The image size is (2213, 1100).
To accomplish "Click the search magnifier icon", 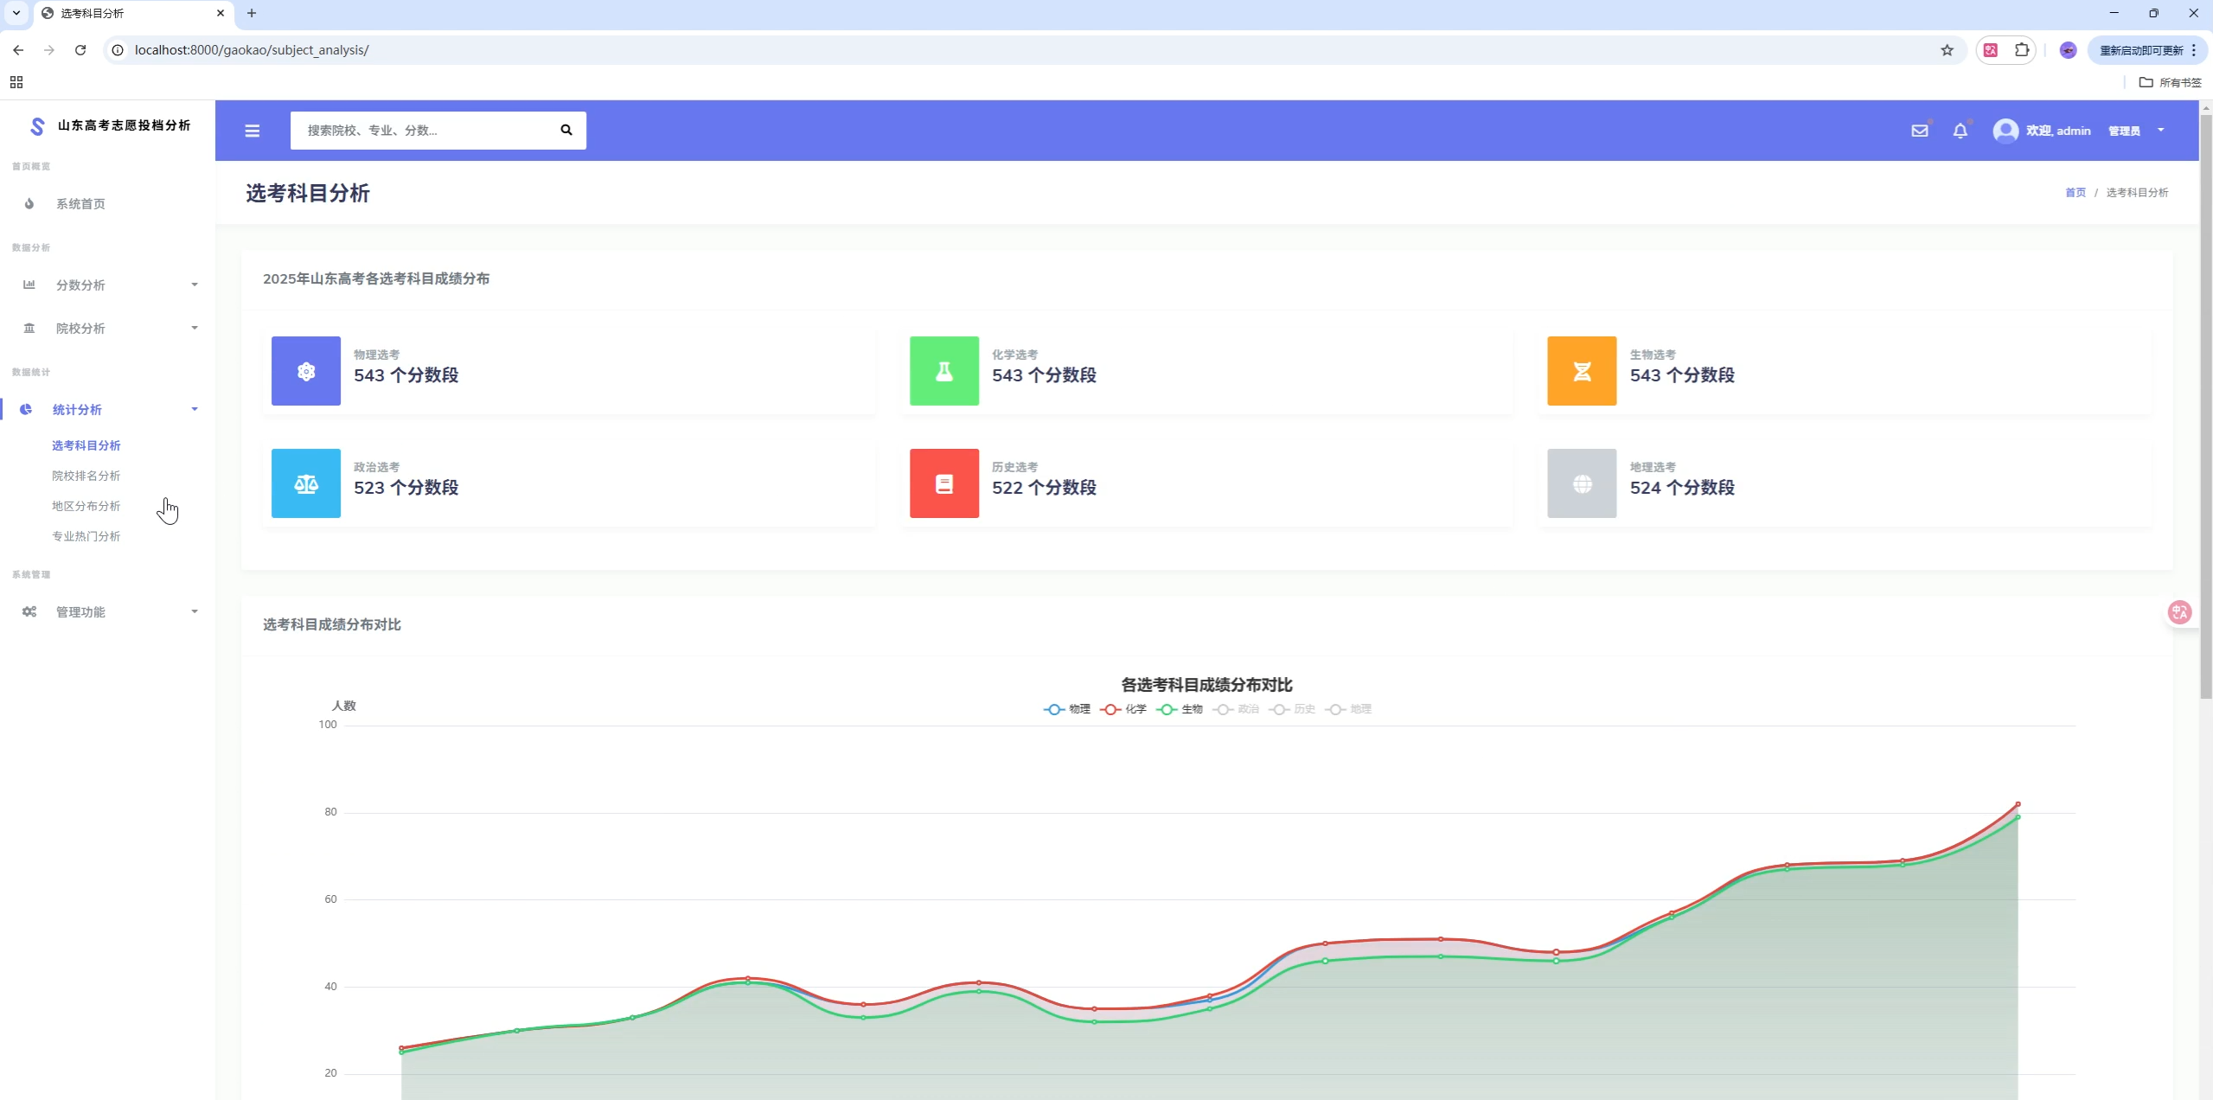I will (566, 130).
